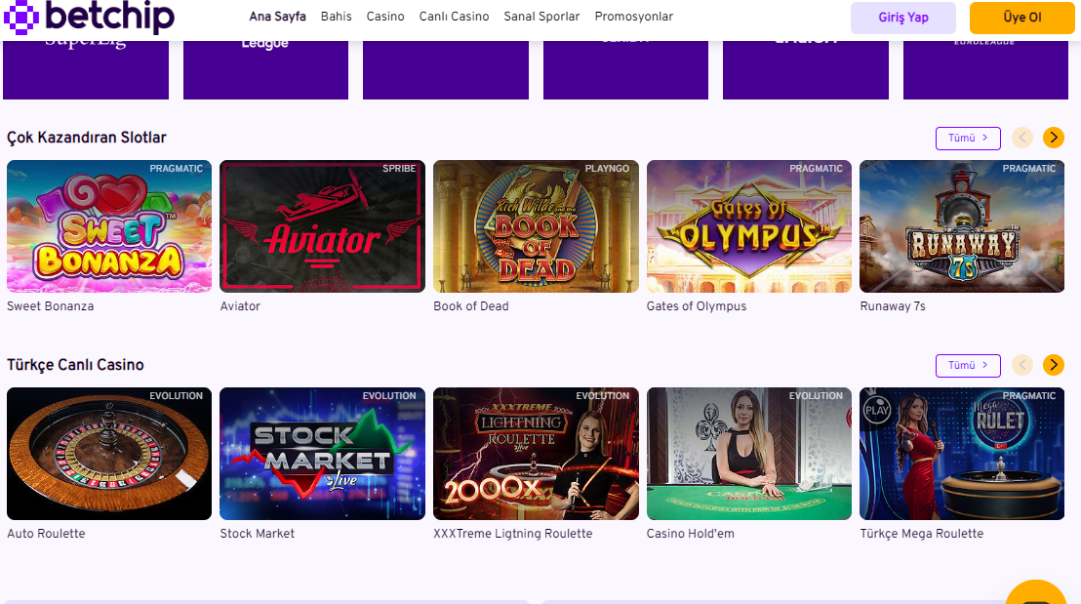Viewport: 1081px width, 604px height.
Task: Open the Türkçe Mega Roulette thumbnail
Action: [962, 454]
